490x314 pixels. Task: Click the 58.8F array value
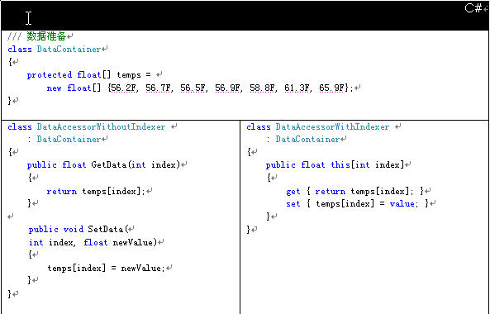[x=262, y=88]
